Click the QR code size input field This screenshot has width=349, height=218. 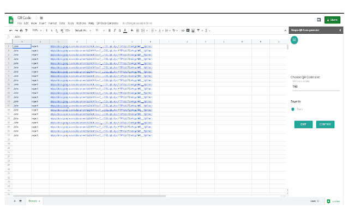pos(316,86)
